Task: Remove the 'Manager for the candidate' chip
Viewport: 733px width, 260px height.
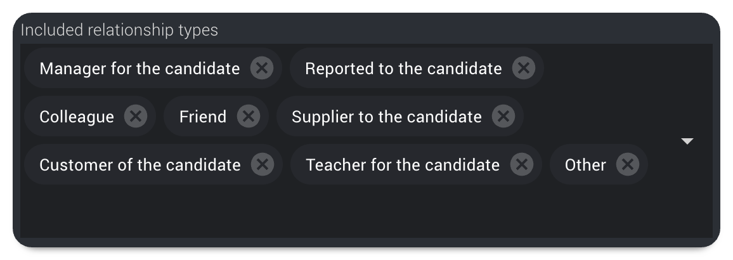Action: coord(262,68)
